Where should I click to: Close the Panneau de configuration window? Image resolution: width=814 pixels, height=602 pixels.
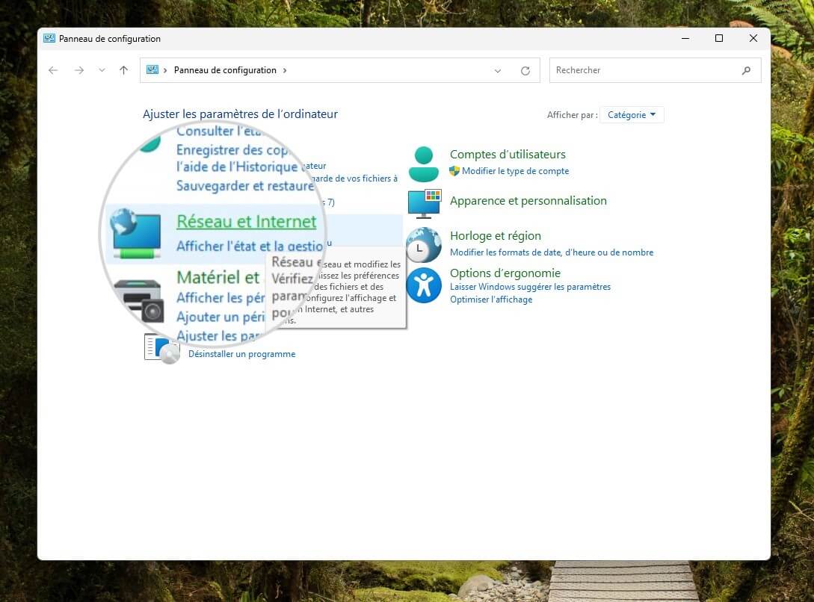(x=753, y=38)
